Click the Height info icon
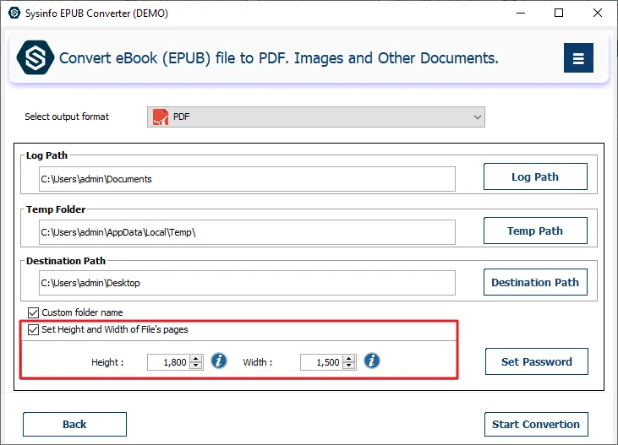This screenshot has height=445, width=618. [219, 361]
